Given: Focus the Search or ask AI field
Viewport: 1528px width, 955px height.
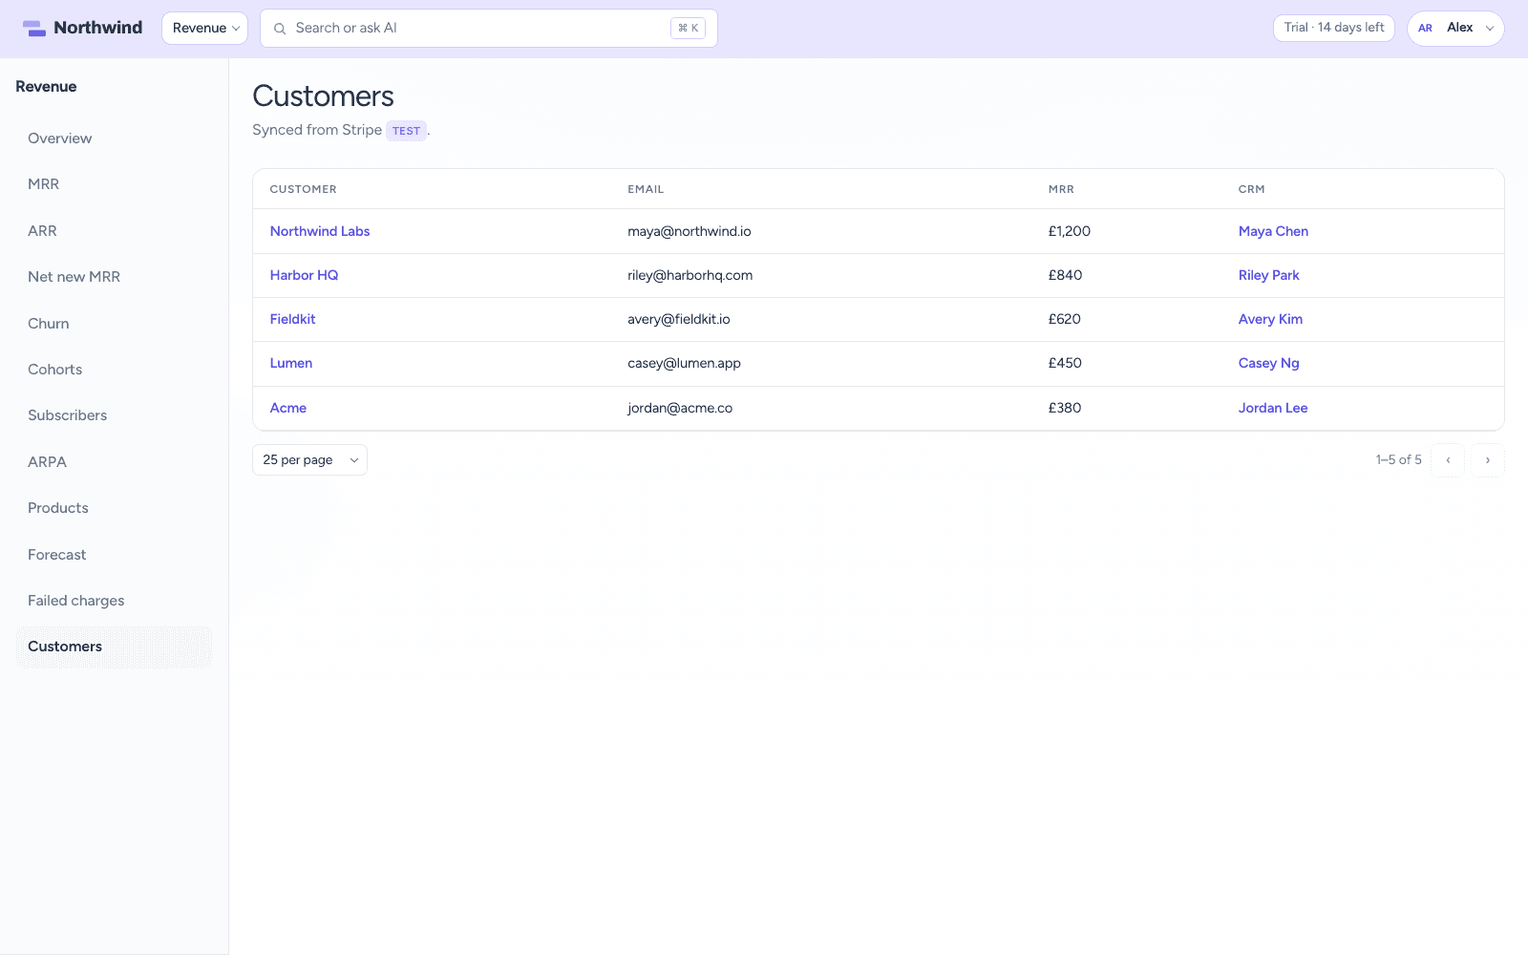Looking at the screenshot, I should [x=489, y=29].
